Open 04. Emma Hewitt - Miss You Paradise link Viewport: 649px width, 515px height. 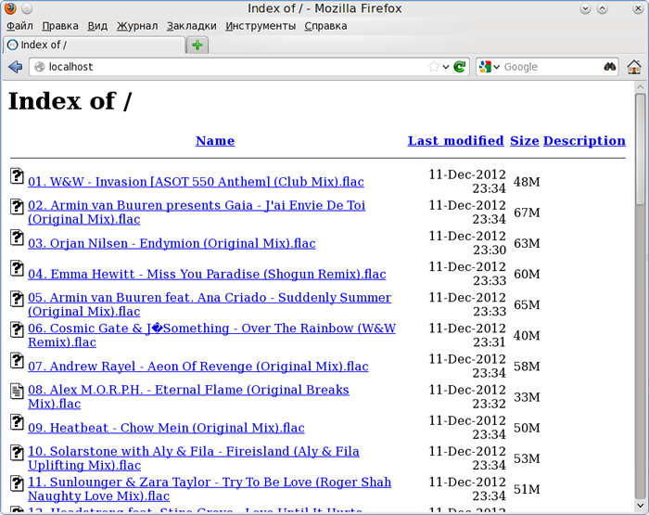(207, 274)
